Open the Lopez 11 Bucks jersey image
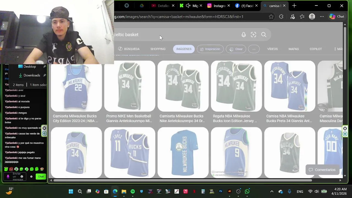The height and width of the screenshot is (198, 352). click(x=130, y=152)
